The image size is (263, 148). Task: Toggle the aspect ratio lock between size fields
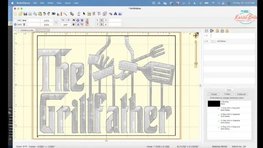tap(56, 23)
